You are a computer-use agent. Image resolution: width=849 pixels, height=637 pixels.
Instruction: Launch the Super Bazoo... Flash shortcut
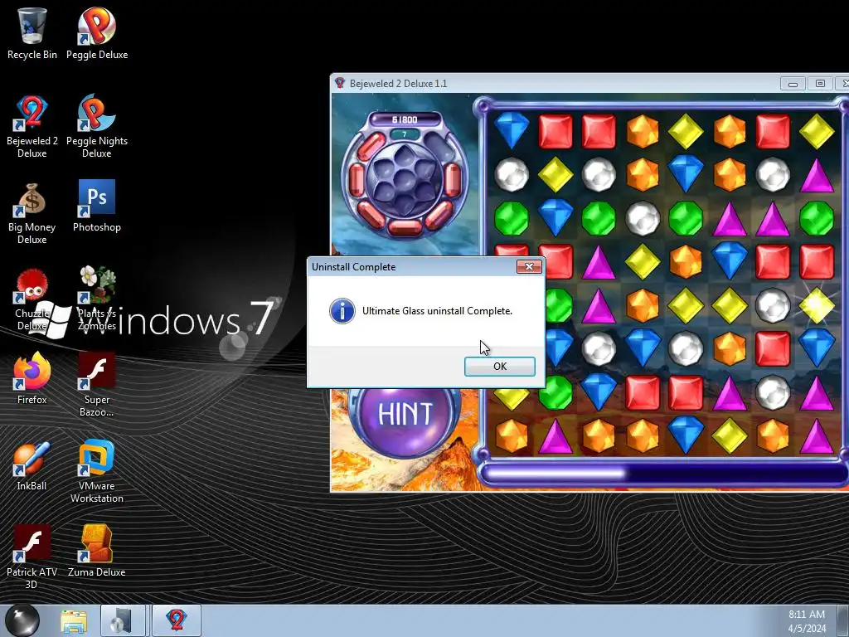(97, 385)
